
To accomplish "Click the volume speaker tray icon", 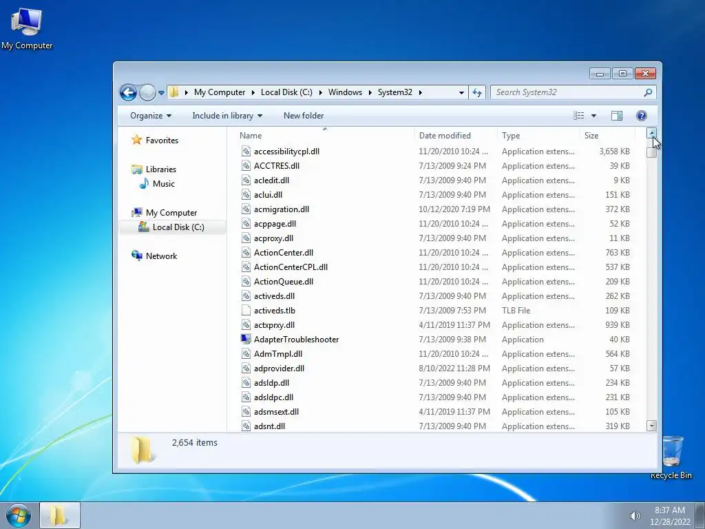I will point(635,516).
